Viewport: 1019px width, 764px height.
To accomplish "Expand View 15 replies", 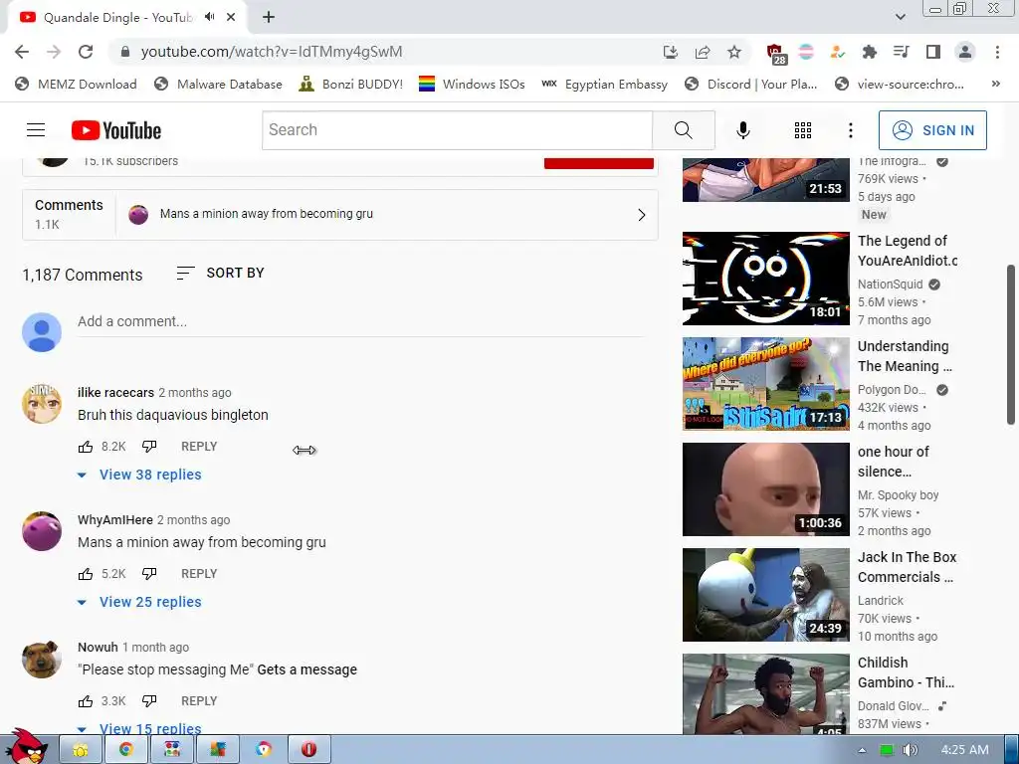I will 139,728.
